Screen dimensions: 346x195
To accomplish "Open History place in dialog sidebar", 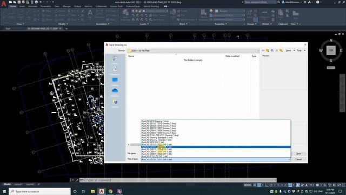I will tap(115, 60).
